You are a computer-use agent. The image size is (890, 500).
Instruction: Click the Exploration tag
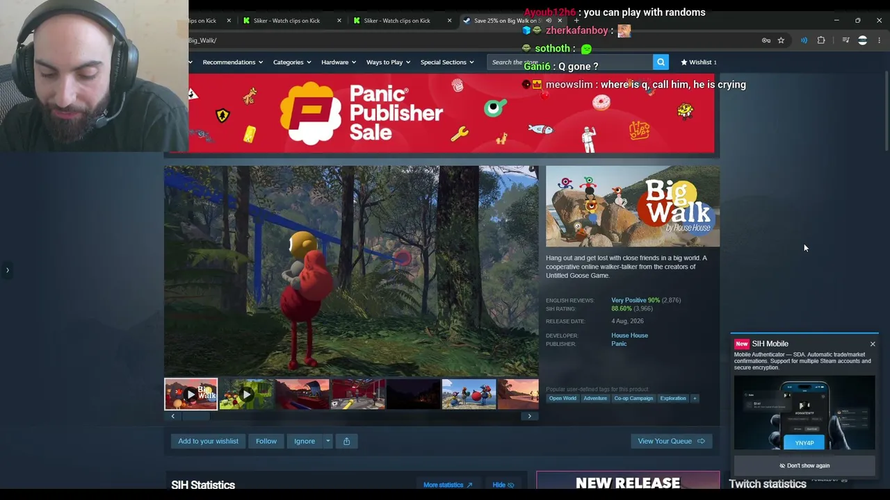tap(673, 399)
